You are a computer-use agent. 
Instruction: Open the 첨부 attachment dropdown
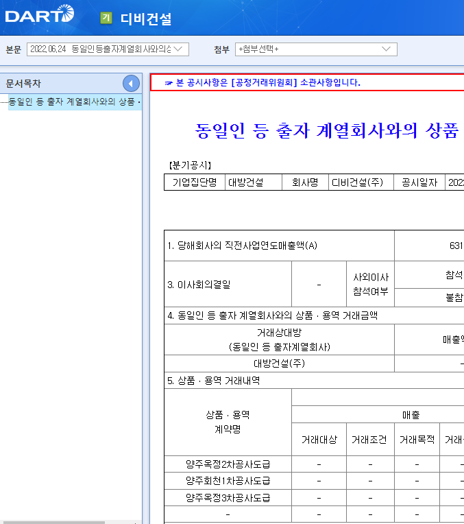coord(316,49)
